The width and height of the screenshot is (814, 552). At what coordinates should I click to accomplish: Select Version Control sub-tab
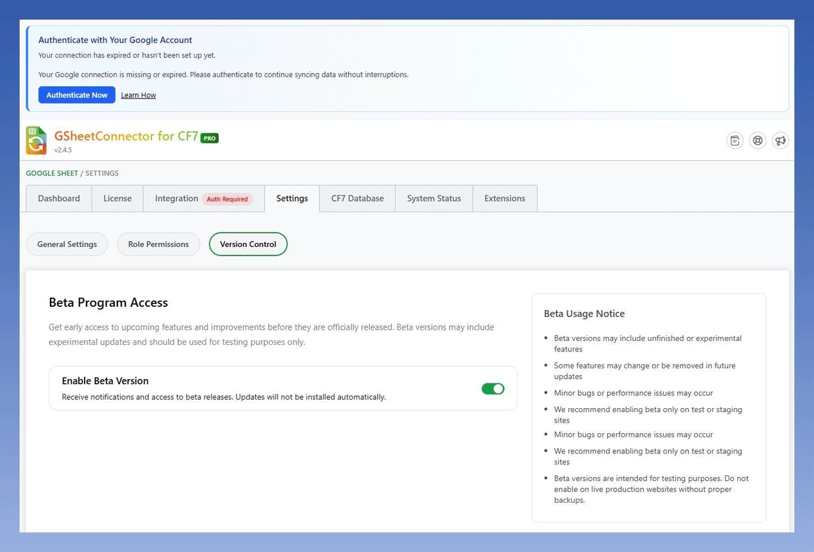click(x=248, y=244)
